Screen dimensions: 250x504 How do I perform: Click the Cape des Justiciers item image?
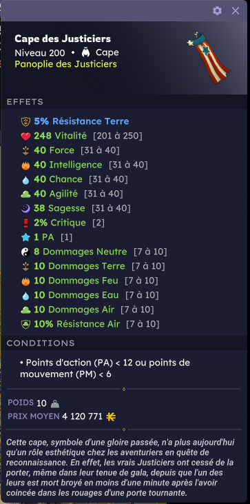point(208,58)
